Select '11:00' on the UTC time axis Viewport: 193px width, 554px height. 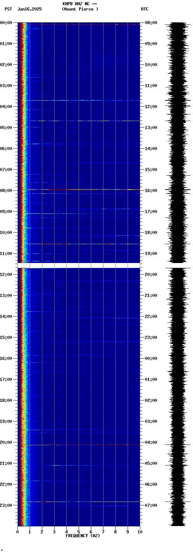[x=151, y=86]
